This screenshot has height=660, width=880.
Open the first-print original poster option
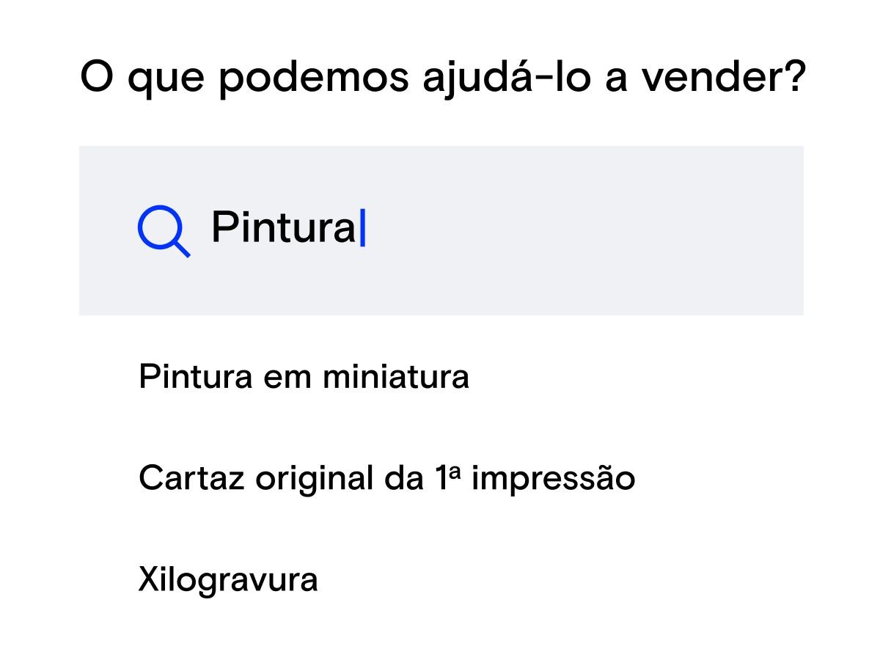386,479
